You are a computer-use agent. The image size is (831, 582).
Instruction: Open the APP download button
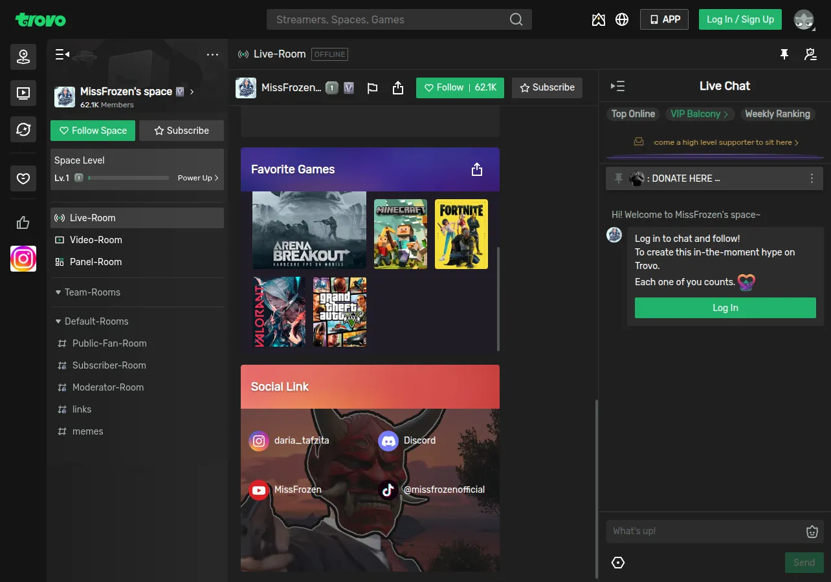pos(665,19)
